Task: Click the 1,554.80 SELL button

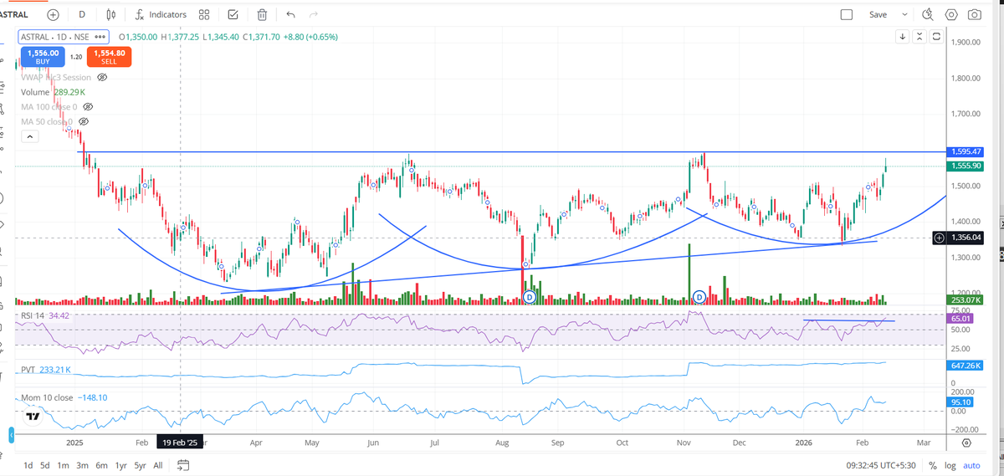Action: 109,56
